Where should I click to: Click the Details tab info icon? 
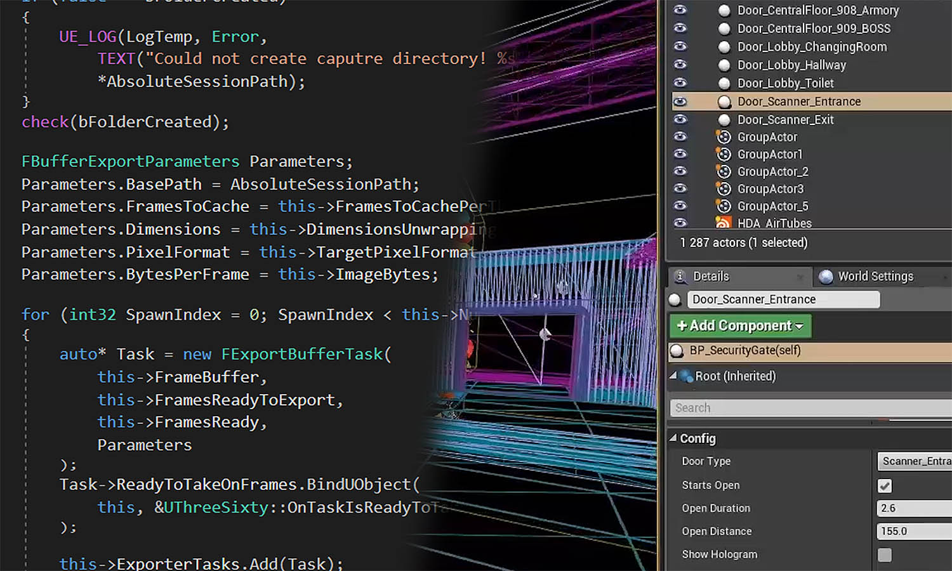(680, 276)
